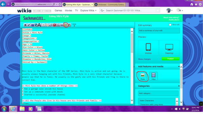
Task: Click media file link trumpet icon
Action: pos(47,25)
